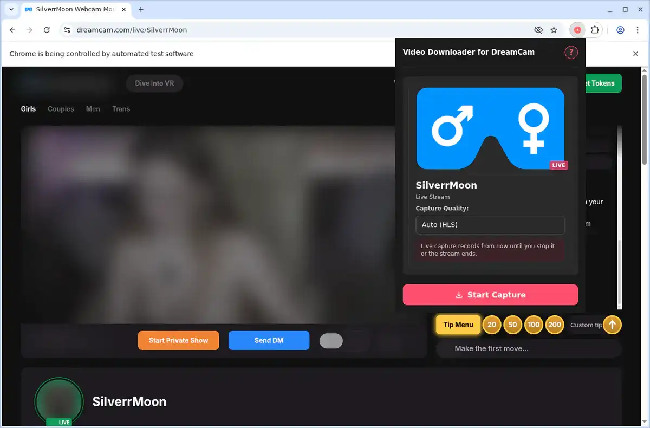Open the tab search dropdown arrow
Image resolution: width=650 pixels, height=428 pixels.
click(11, 10)
